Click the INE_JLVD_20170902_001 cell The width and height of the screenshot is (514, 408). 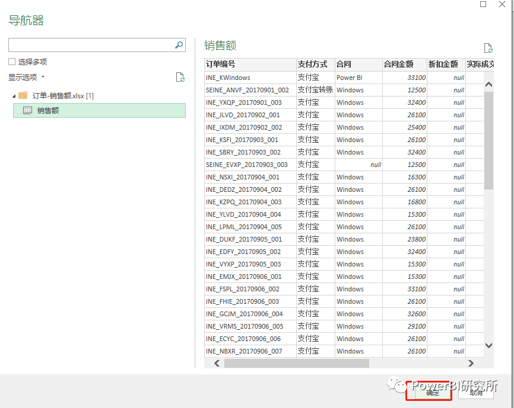coord(250,115)
